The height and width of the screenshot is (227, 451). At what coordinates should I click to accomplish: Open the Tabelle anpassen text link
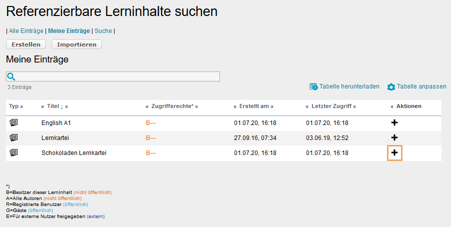click(x=421, y=86)
